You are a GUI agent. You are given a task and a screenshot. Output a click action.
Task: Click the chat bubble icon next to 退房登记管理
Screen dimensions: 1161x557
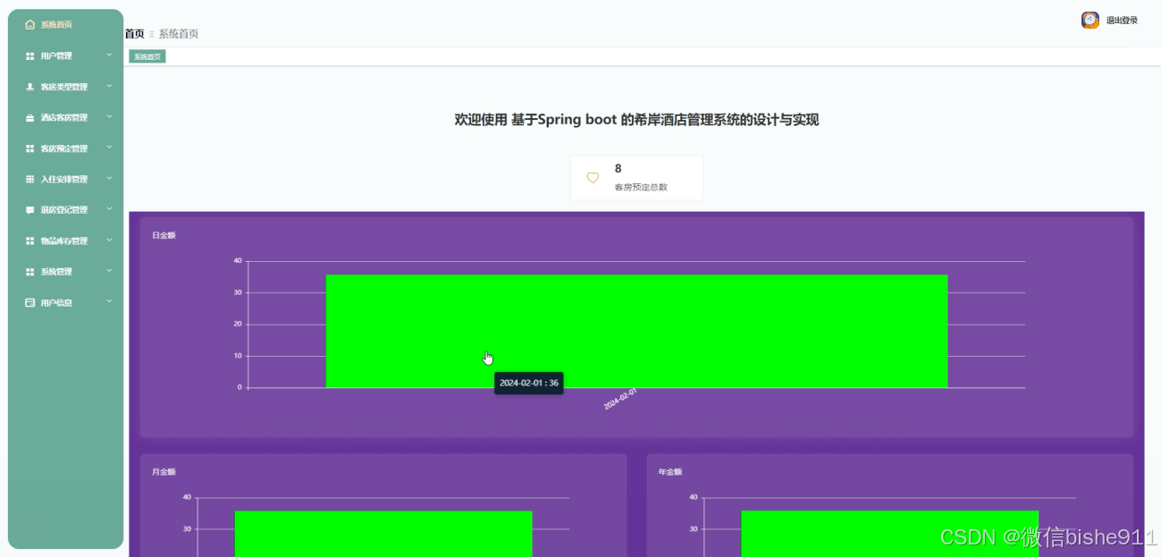pyautogui.click(x=30, y=210)
